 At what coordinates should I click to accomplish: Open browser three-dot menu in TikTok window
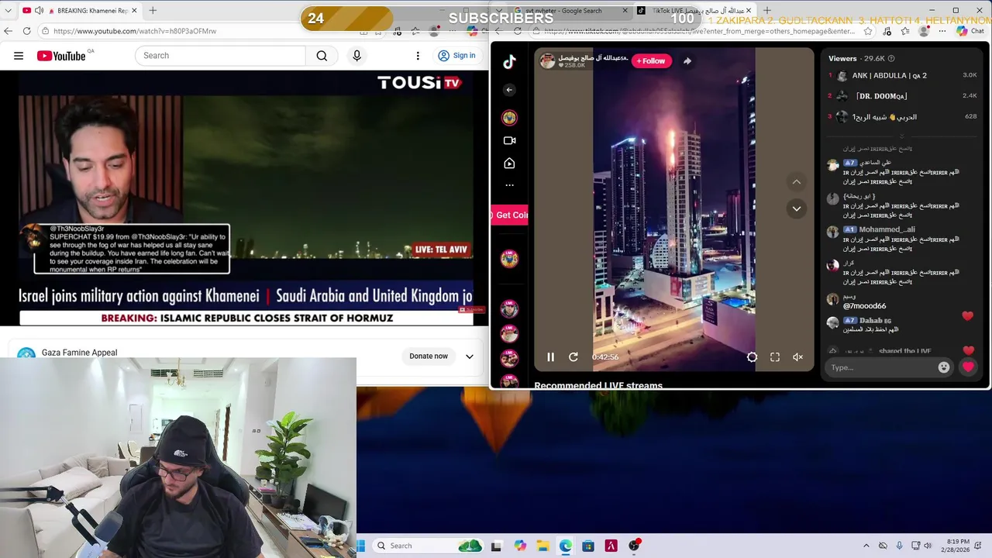[943, 31]
